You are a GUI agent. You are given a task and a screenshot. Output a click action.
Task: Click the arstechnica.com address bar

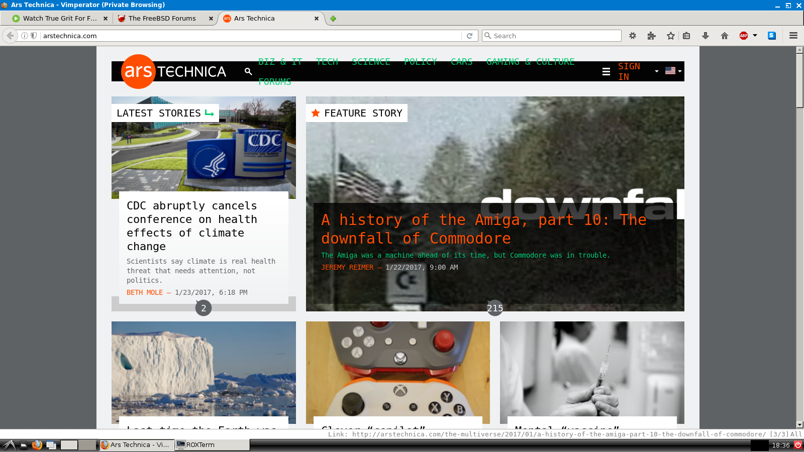pos(251,36)
